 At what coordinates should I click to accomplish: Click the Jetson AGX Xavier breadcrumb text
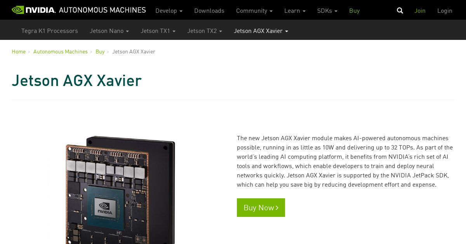[134, 52]
